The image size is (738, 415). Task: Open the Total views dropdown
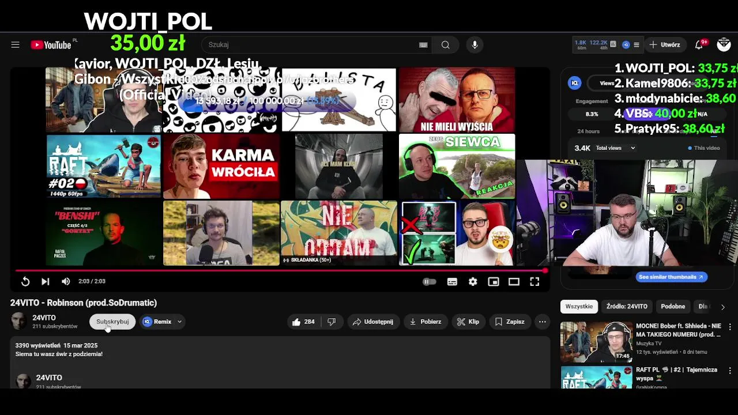click(615, 148)
